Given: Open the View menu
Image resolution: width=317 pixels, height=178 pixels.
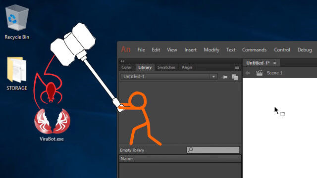Looking at the screenshot, I should click(x=172, y=50).
